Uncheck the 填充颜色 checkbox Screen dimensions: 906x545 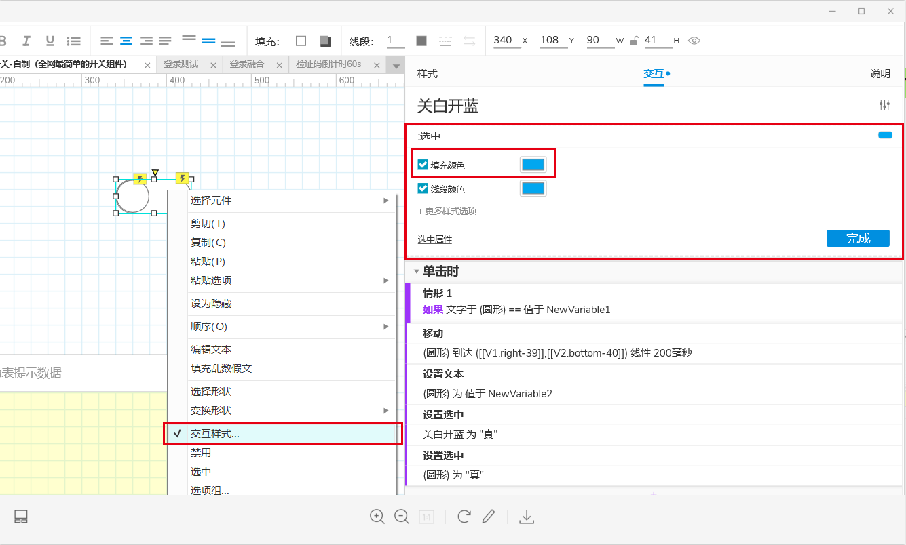(x=423, y=163)
